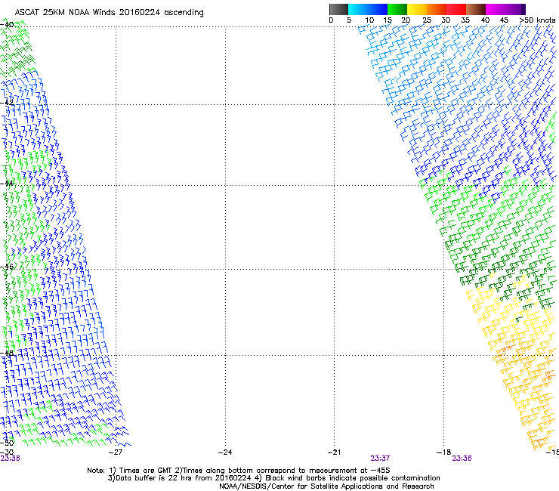The height and width of the screenshot is (491, 559).
Task: Click the '-21' longitude axis label
Action: tap(334, 452)
